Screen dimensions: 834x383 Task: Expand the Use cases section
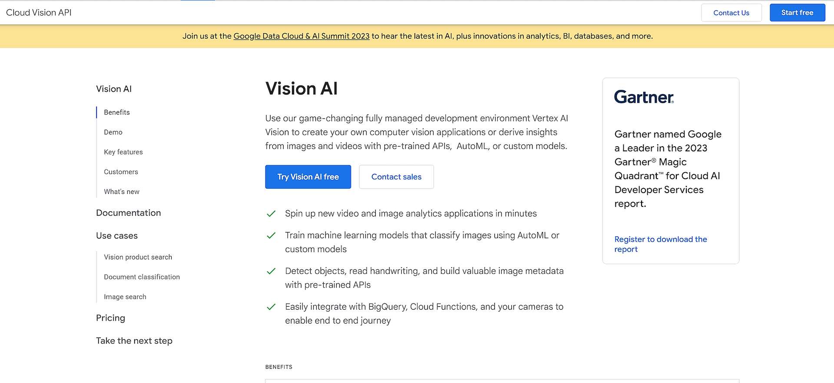(116, 236)
